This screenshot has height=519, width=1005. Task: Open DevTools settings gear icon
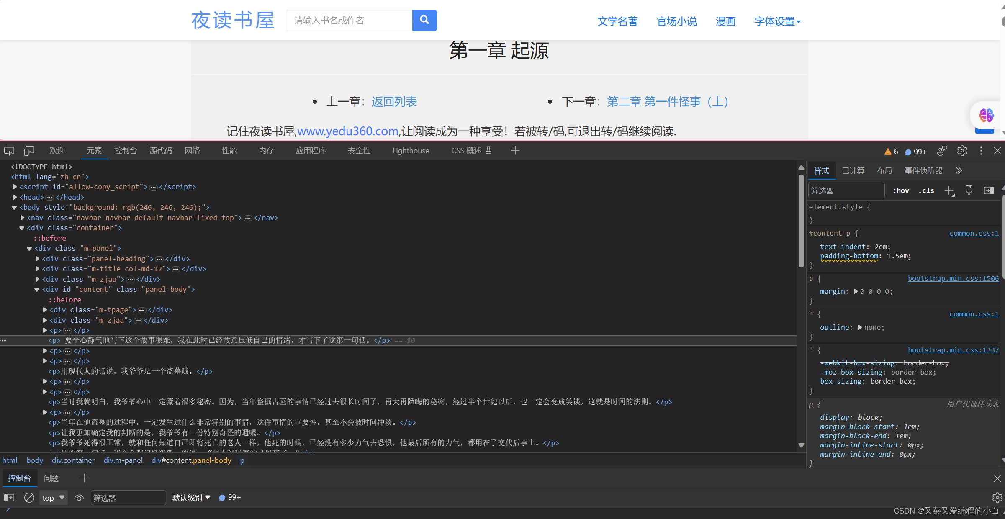coord(962,151)
